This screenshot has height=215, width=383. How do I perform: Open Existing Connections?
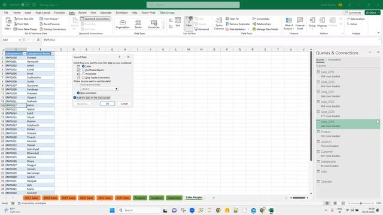[53, 29]
